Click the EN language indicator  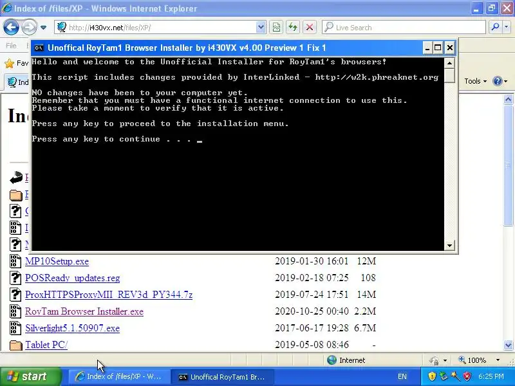click(x=402, y=376)
